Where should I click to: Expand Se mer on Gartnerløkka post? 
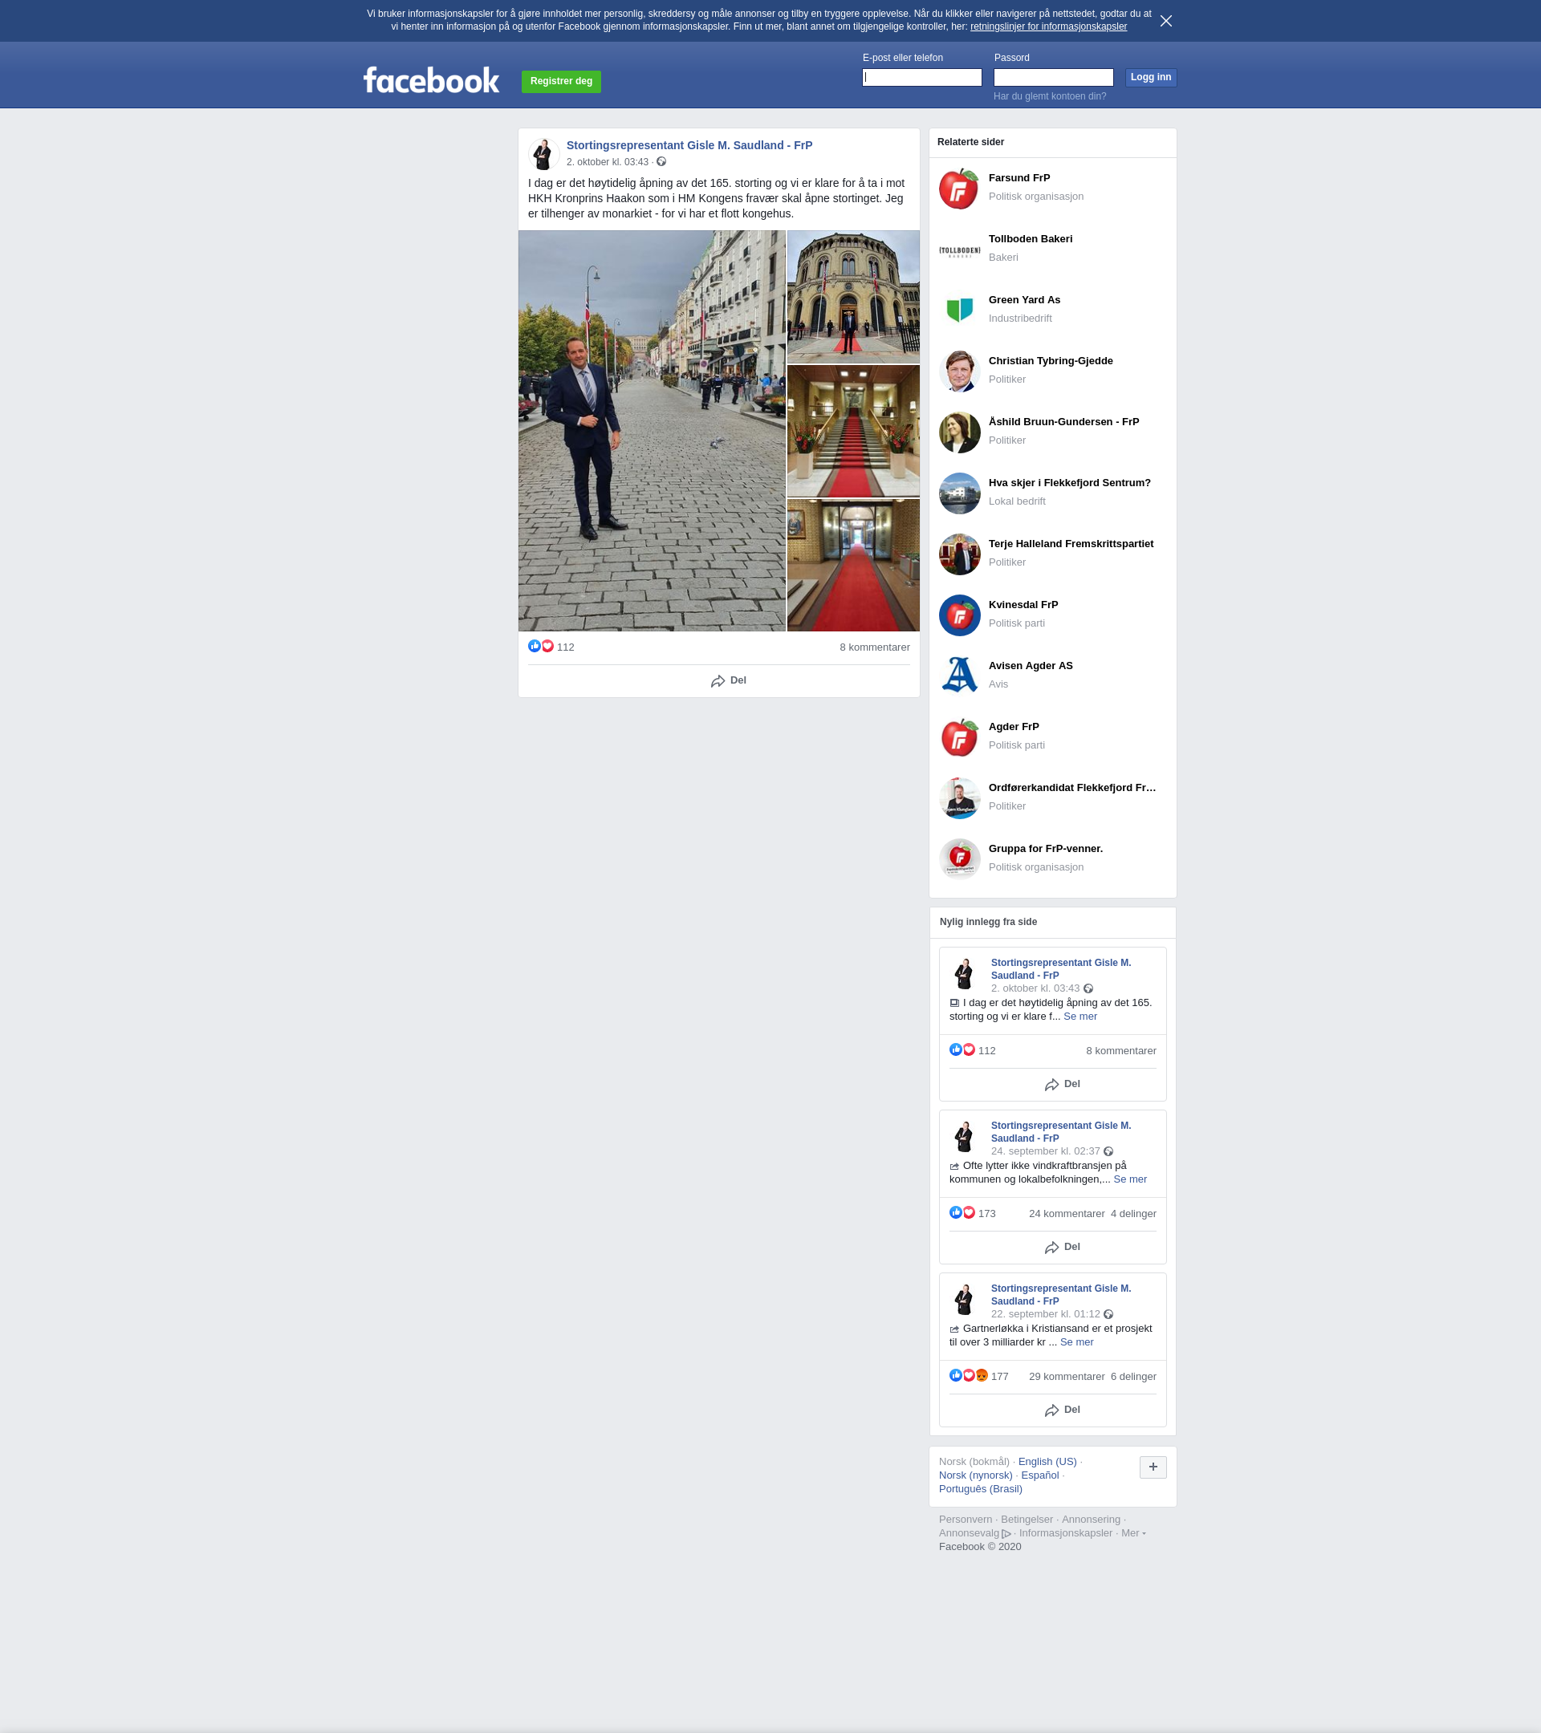click(x=1076, y=1342)
